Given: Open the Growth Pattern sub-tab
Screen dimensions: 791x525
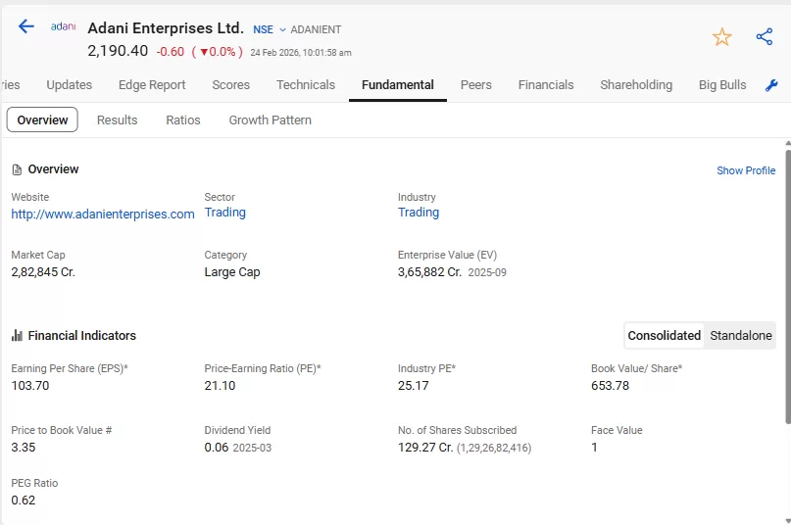Looking at the screenshot, I should click(270, 120).
